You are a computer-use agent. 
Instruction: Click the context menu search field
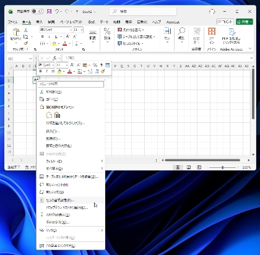click(71, 84)
